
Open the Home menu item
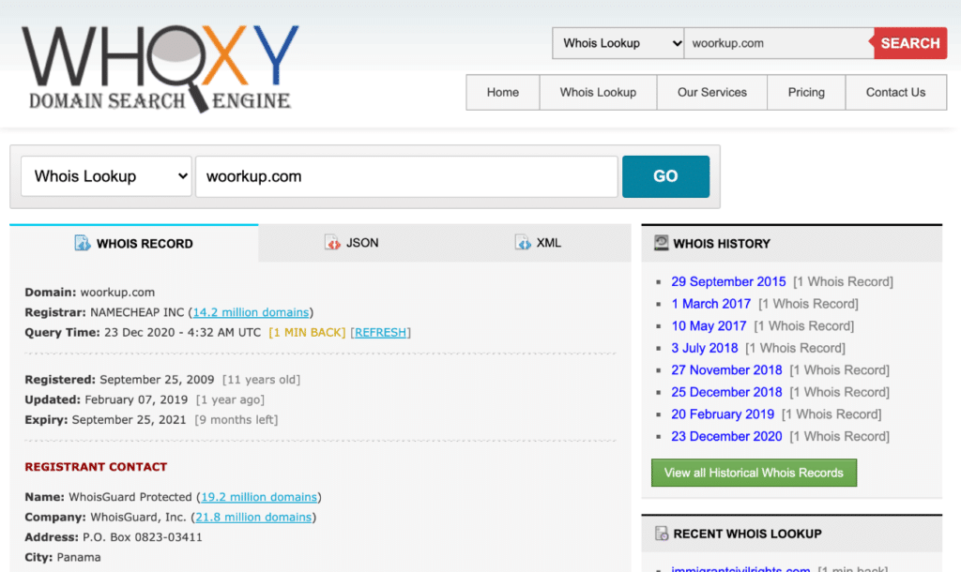click(503, 93)
